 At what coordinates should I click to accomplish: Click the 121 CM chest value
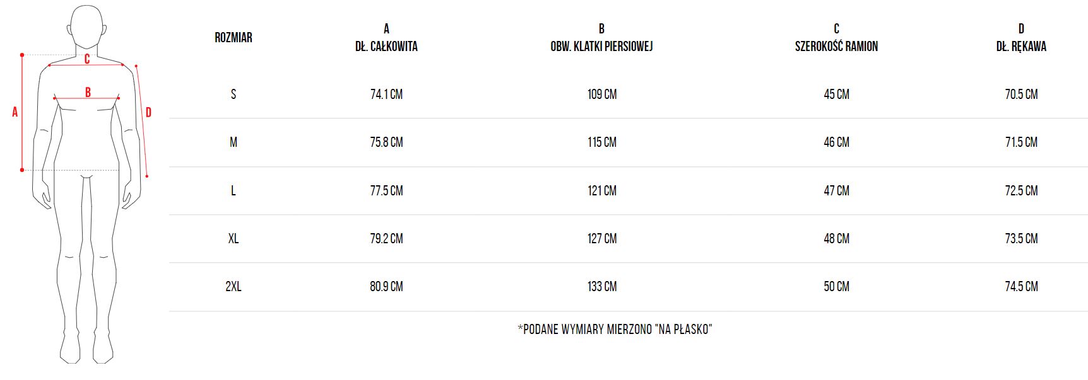click(602, 191)
